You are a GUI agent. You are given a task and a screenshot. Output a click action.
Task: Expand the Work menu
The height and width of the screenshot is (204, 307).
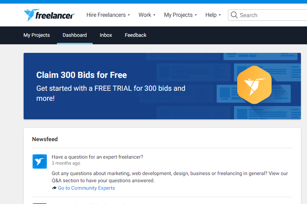[147, 15]
